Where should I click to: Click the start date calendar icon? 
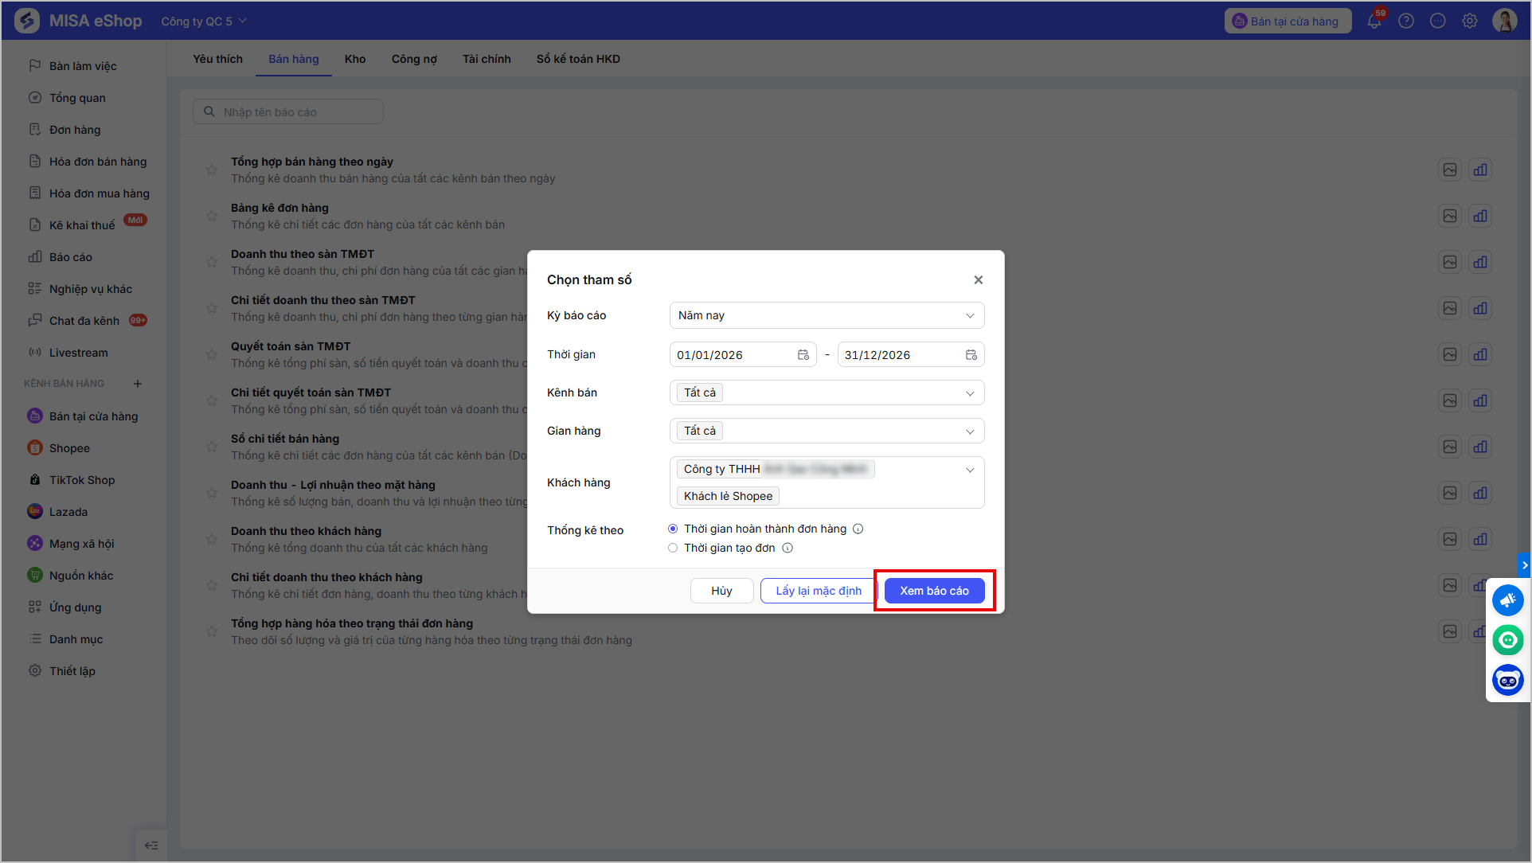click(803, 355)
